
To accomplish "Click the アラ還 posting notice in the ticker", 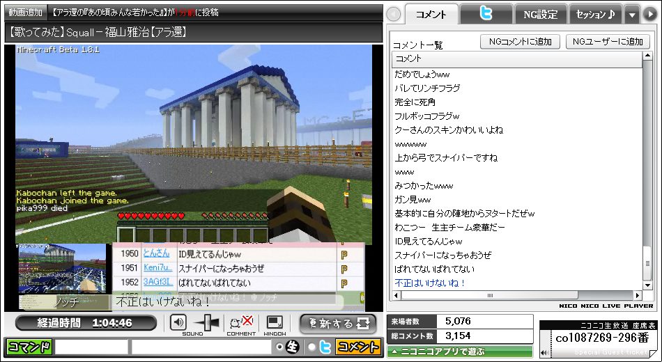I will pos(136,13).
